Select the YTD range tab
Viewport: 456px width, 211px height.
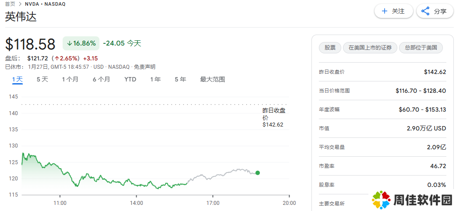click(130, 79)
